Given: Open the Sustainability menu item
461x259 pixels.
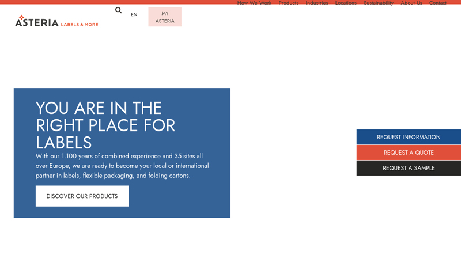Looking at the screenshot, I should click(379, 3).
